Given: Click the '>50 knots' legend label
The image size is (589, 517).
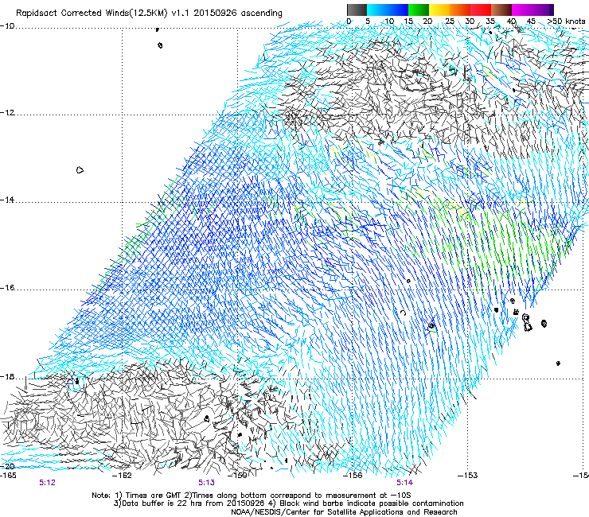Looking at the screenshot, I should [566, 21].
